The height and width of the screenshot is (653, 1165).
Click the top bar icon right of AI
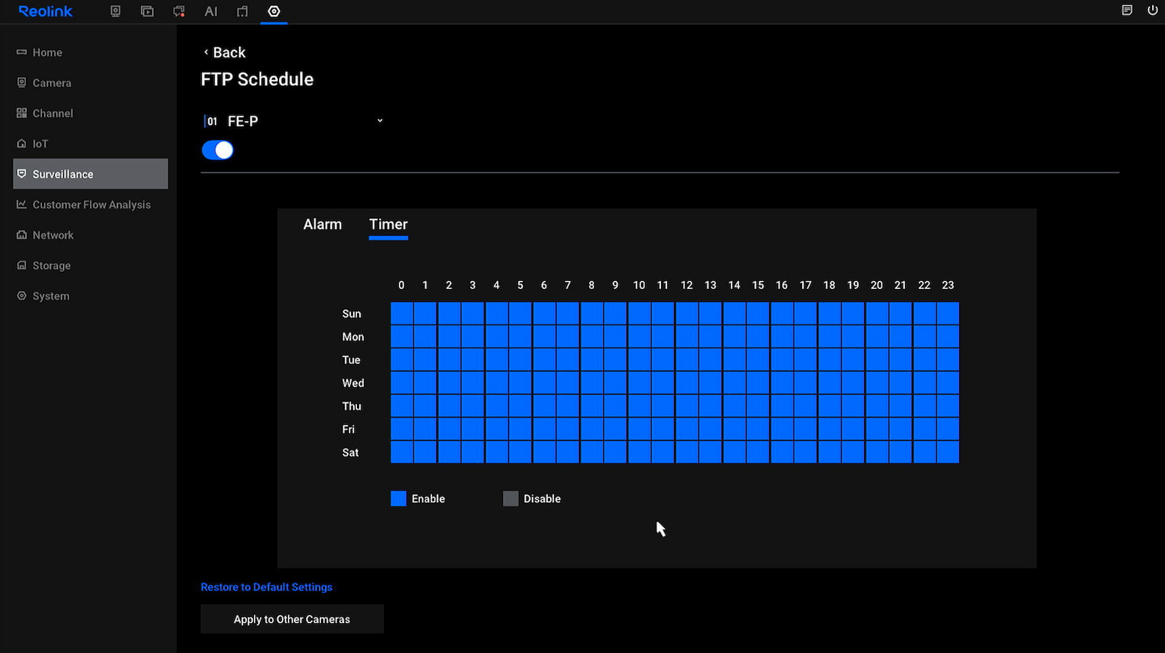click(x=242, y=11)
